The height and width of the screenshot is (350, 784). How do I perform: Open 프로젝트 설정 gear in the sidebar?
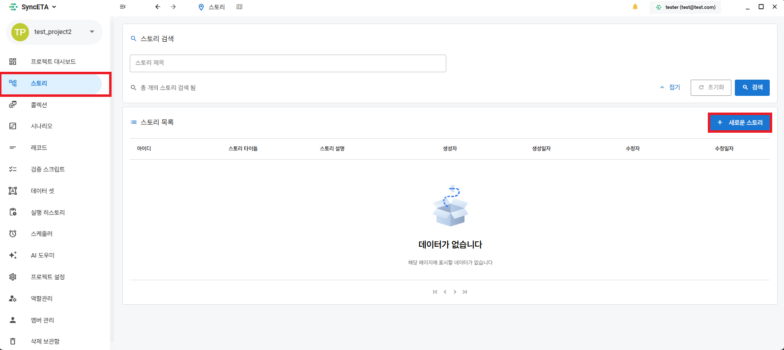[x=48, y=277]
